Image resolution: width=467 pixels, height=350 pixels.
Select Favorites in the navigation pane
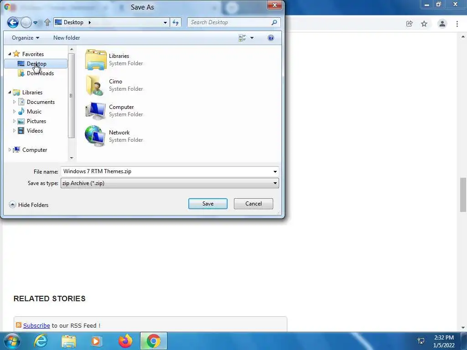[33, 54]
